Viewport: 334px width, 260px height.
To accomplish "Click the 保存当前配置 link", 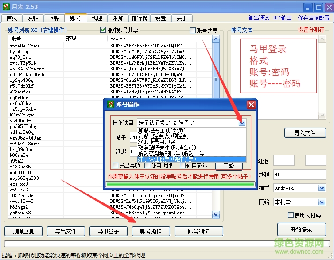I will point(314,18).
